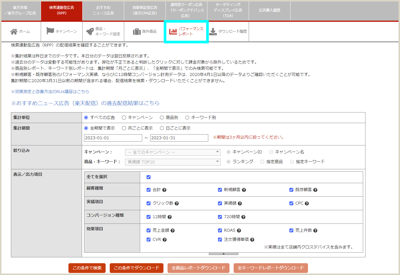The width and height of the screenshot is (400, 275).
Task: Open help icon next to 売上金額
Action: coord(173,231)
